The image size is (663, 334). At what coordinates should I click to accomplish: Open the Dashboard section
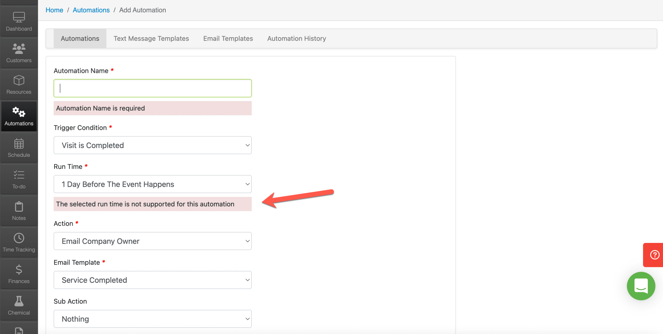(x=19, y=21)
